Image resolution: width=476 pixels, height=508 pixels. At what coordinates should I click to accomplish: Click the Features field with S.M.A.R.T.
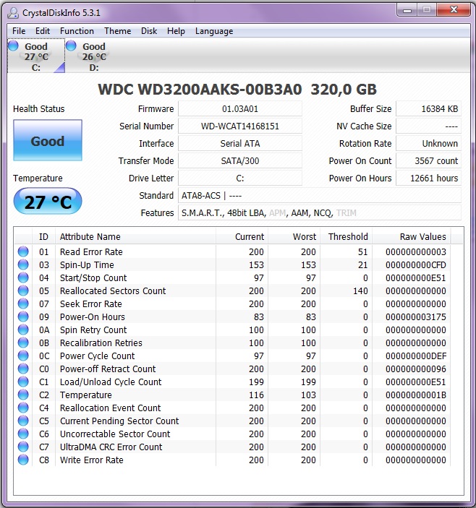[320, 213]
